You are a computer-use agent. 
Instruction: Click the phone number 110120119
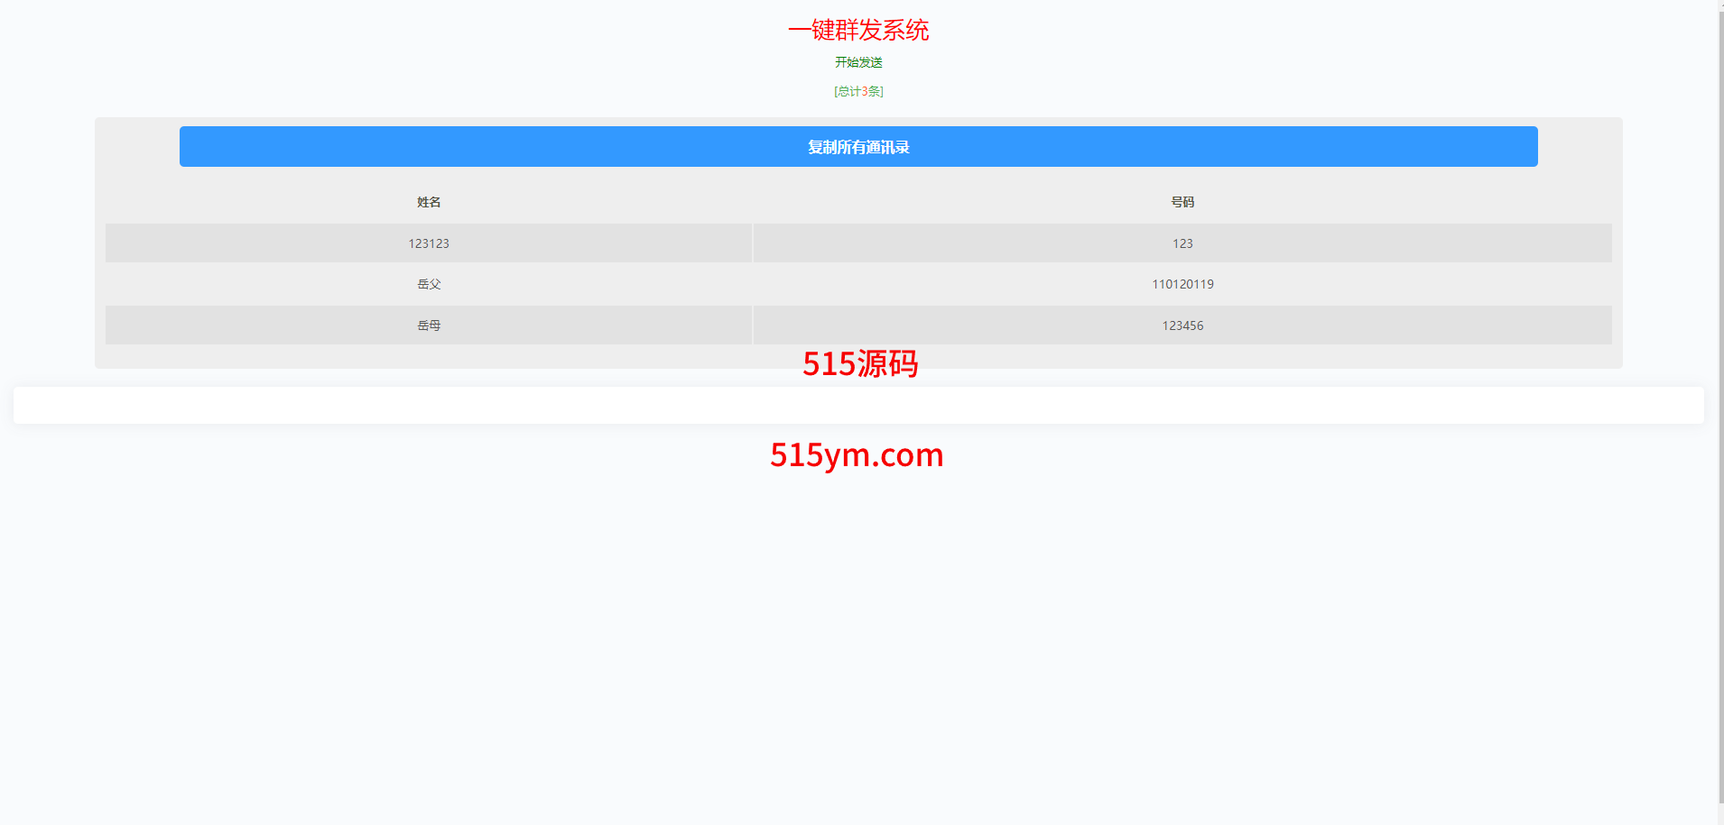point(1182,284)
